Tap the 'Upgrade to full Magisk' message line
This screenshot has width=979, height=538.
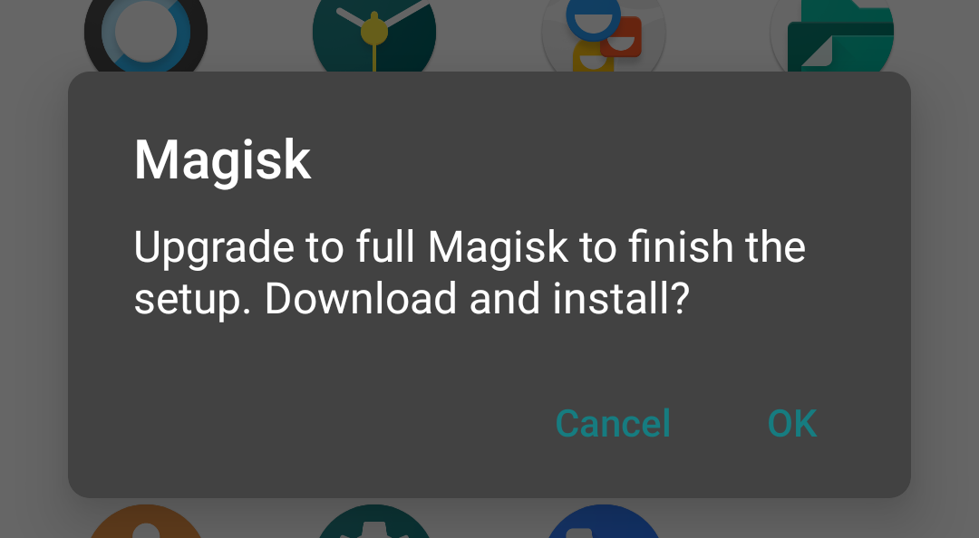[470, 247]
